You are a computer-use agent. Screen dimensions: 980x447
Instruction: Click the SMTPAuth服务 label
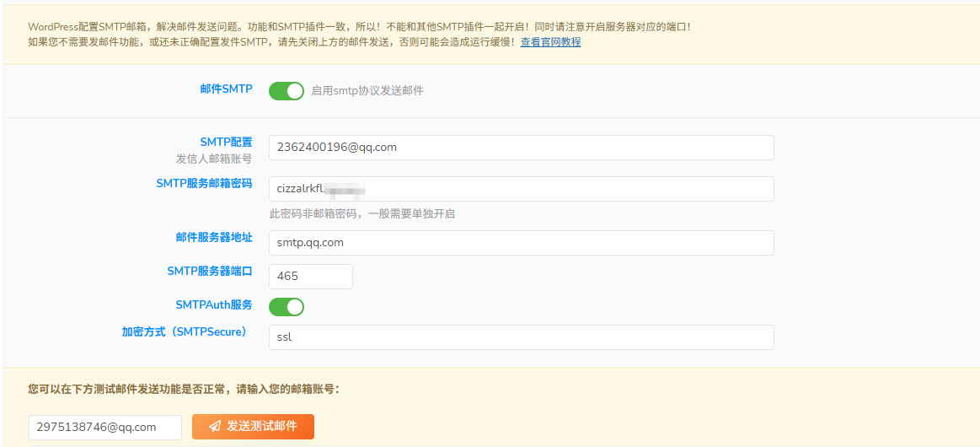pos(213,304)
